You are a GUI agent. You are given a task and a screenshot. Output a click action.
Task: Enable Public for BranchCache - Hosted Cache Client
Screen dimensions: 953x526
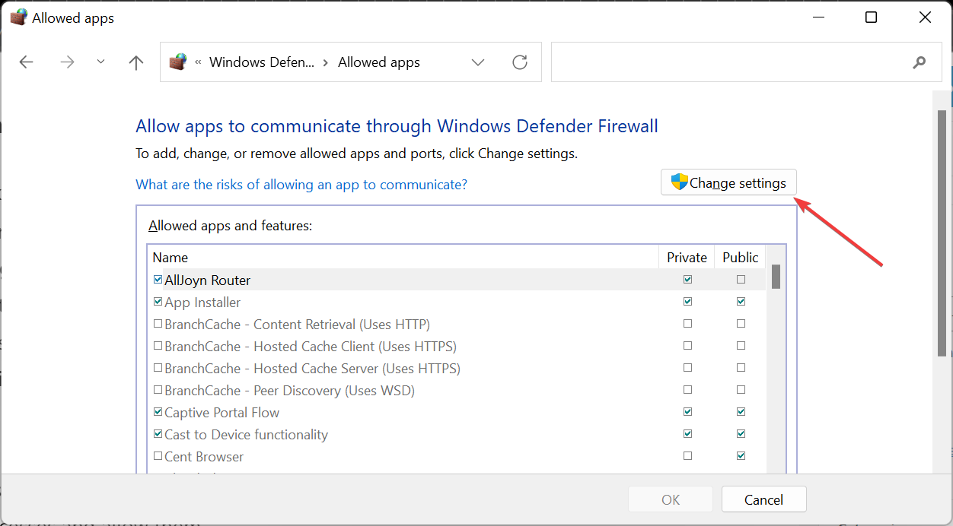pyautogui.click(x=741, y=346)
